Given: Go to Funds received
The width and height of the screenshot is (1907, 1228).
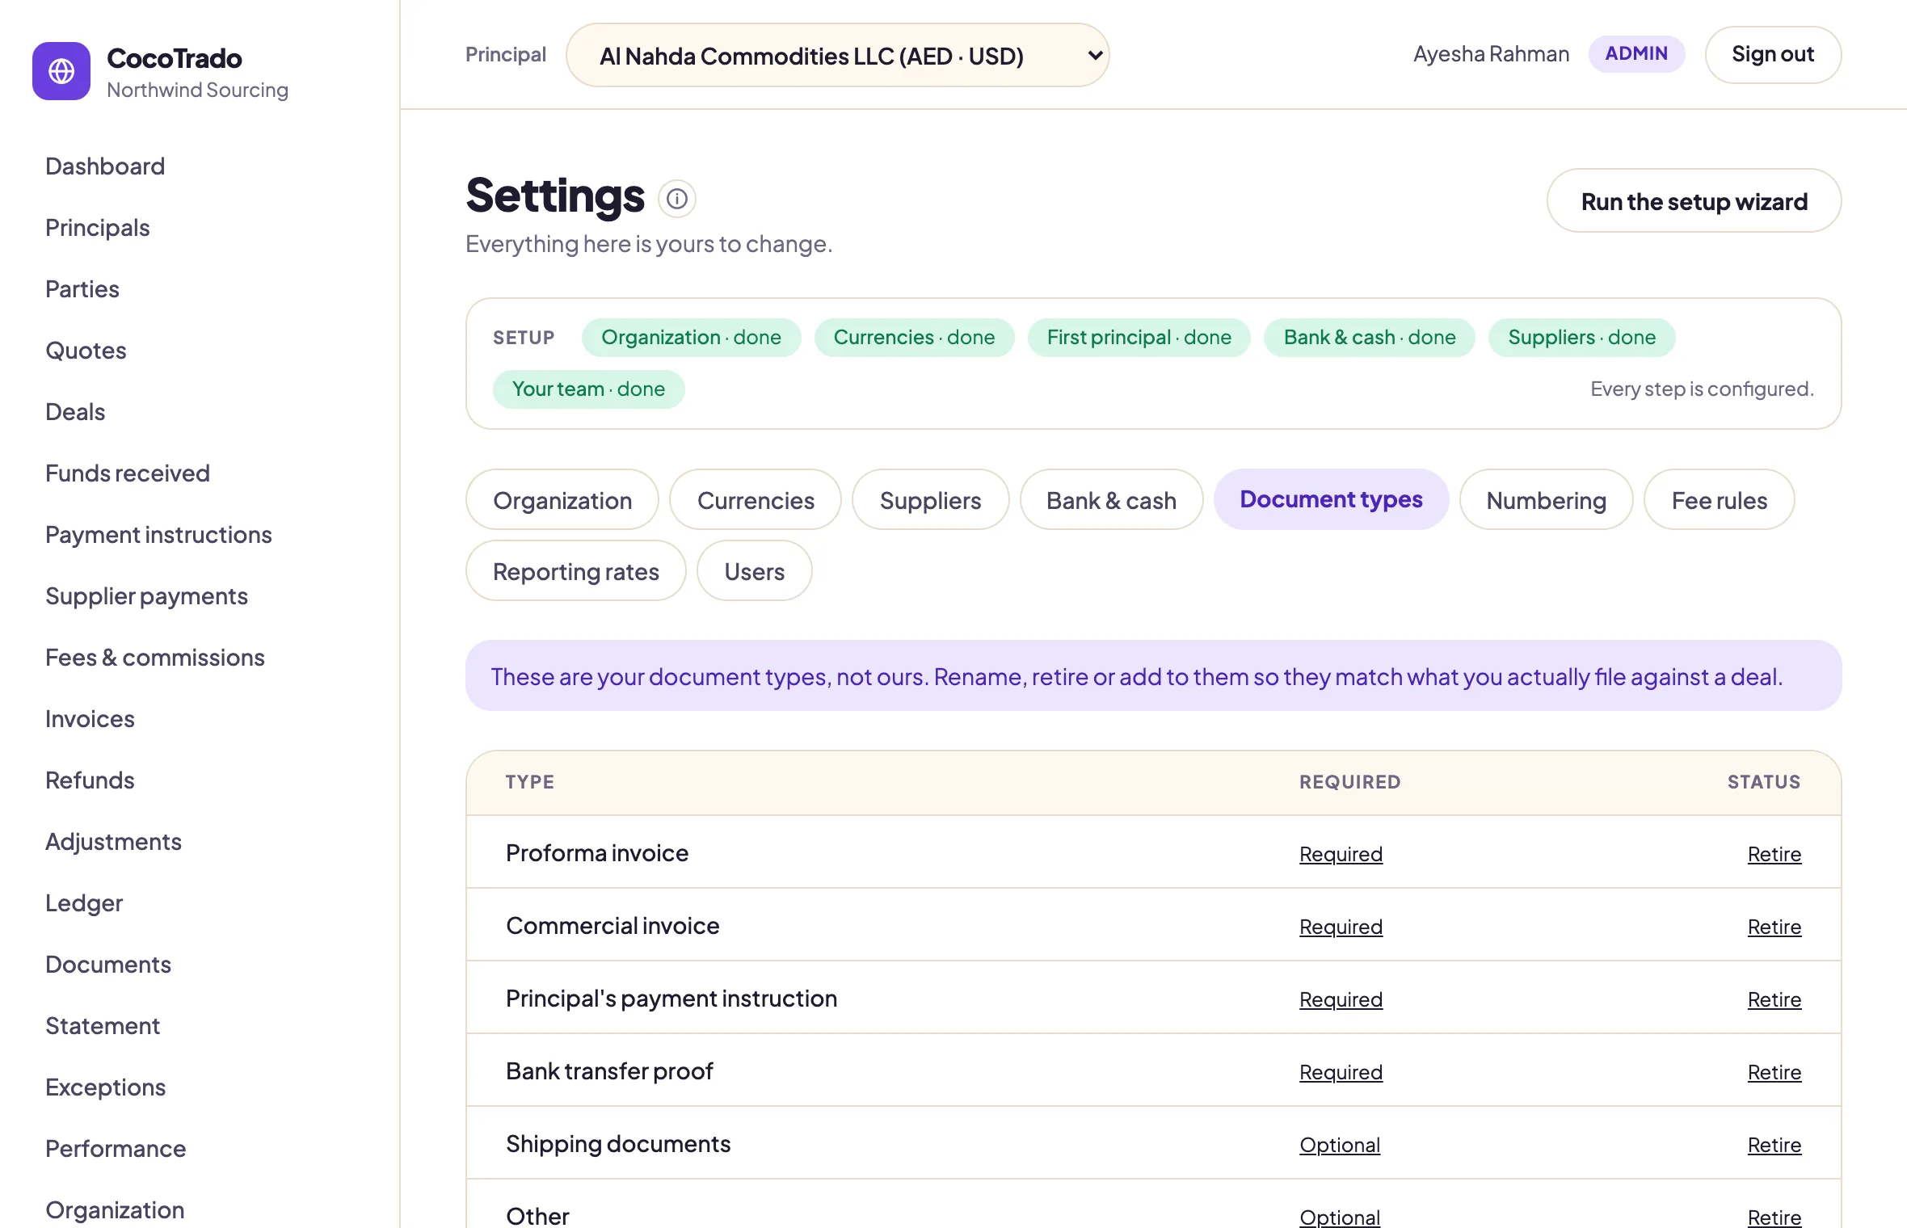Looking at the screenshot, I should 128,473.
